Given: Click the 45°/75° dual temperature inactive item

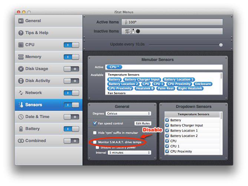Looking at the screenshot, I should point(127,31).
